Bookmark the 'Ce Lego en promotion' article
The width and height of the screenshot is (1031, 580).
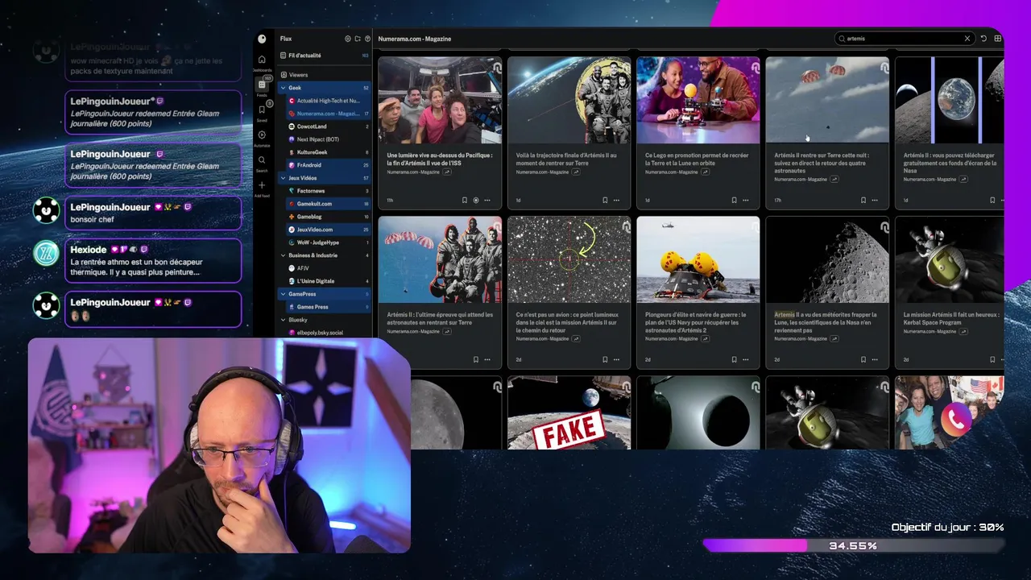coord(734,200)
